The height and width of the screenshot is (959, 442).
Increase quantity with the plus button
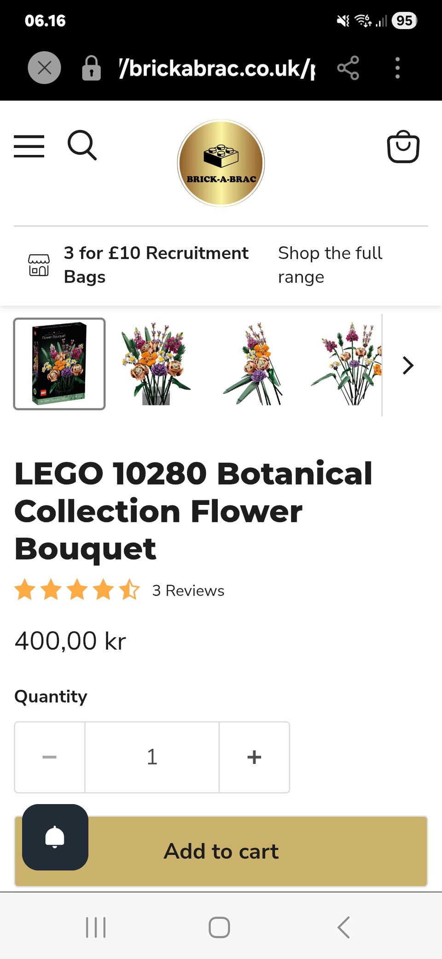tap(254, 757)
